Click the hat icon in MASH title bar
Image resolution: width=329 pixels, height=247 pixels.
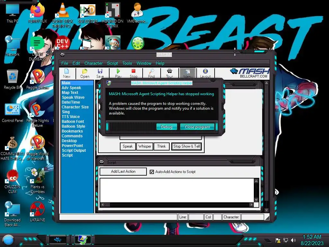tap(62, 54)
